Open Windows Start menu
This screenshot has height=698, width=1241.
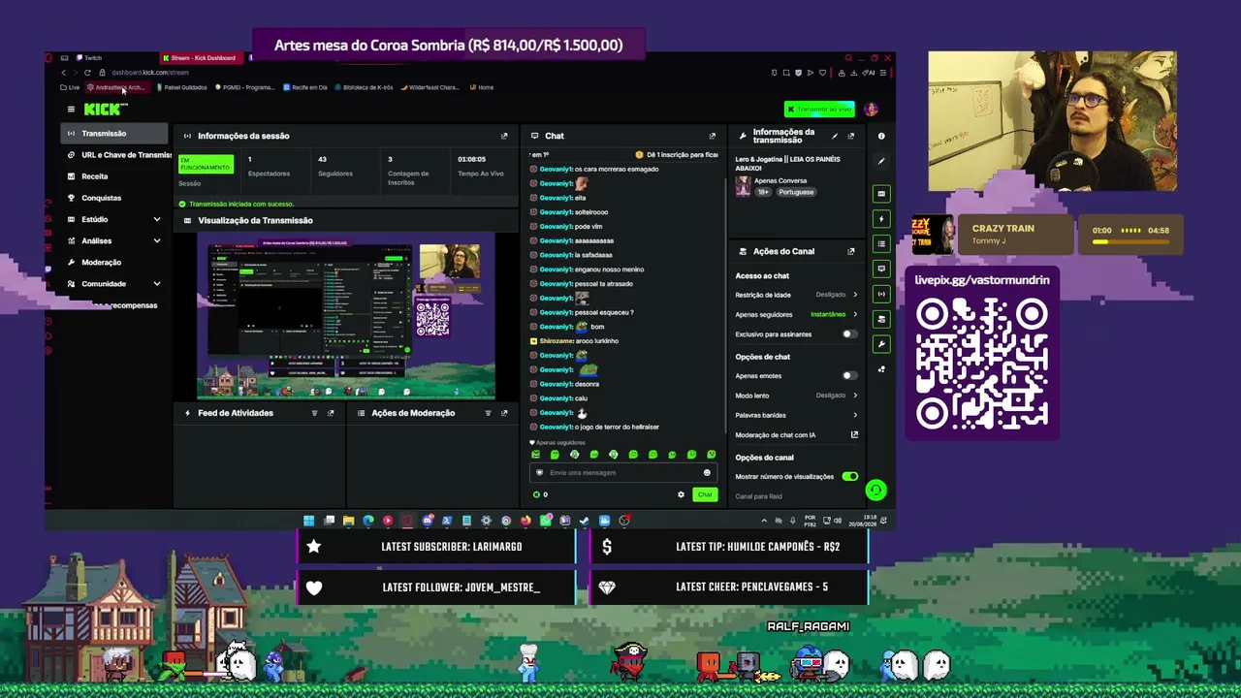[309, 521]
